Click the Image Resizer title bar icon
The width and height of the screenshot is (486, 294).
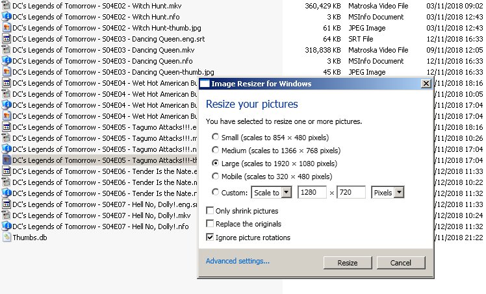click(x=205, y=84)
